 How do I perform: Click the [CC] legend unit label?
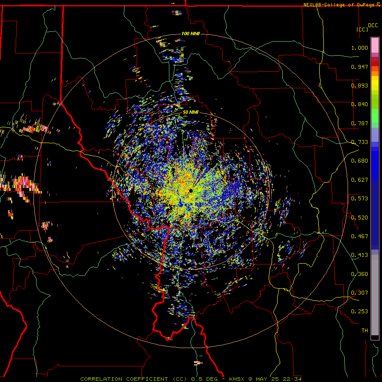[362, 29]
